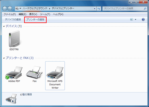Screen dimensions: 149x107
Task: Click プリンターの追加 button
Action: [x=35, y=20]
